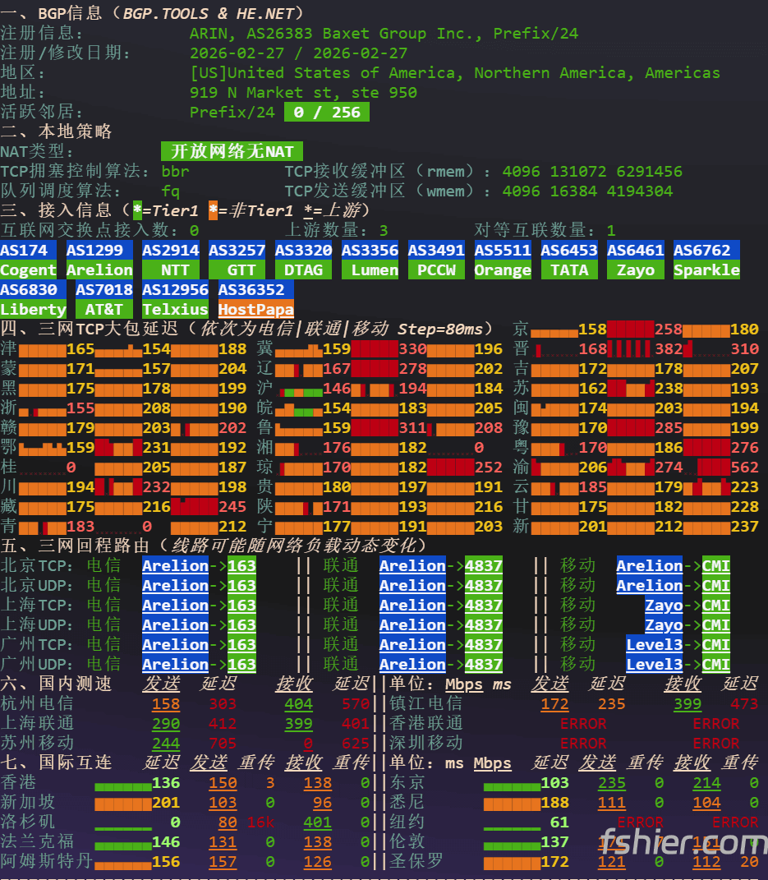Viewport: 768px width, 880px height.
Task: Click 杭州电信 send speed value 158
Action: pyautogui.click(x=166, y=704)
